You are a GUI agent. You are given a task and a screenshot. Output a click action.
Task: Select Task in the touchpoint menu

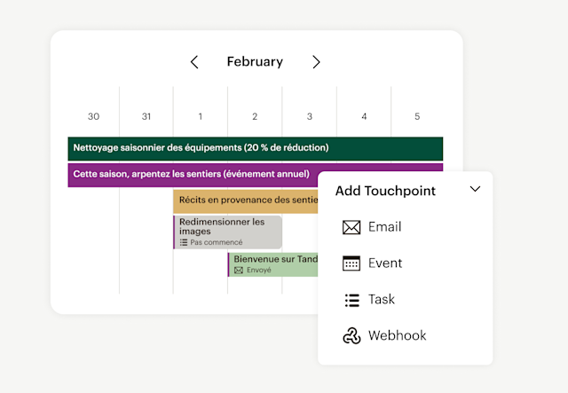tap(382, 300)
